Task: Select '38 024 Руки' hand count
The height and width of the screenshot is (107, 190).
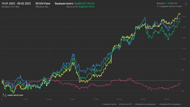Action: (43, 4)
